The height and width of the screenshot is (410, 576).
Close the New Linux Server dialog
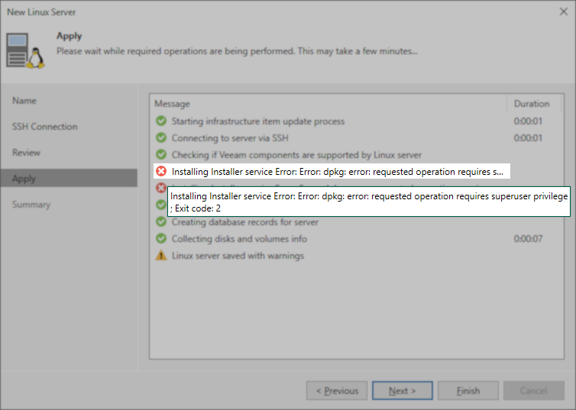[x=564, y=11]
